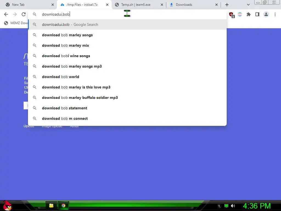Close the Downloads tab

[x=217, y=5]
